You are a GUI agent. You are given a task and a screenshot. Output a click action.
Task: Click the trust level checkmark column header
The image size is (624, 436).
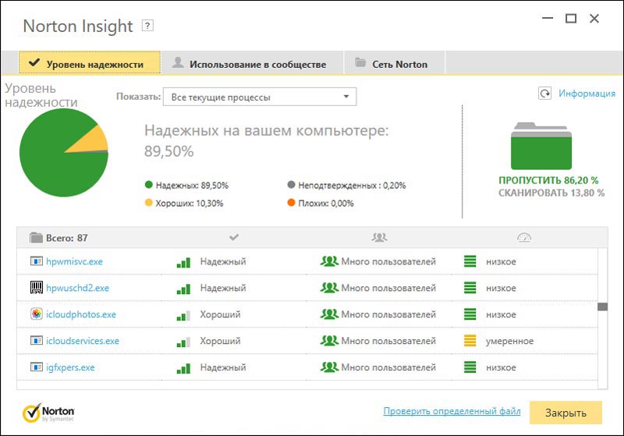tap(234, 237)
